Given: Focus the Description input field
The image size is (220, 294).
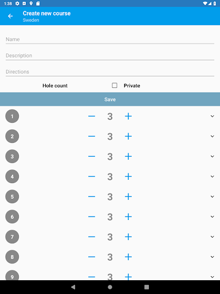Looking at the screenshot, I should (x=110, y=56).
